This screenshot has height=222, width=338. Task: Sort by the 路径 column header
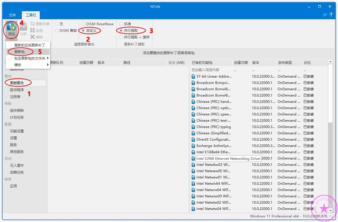(x=144, y=63)
